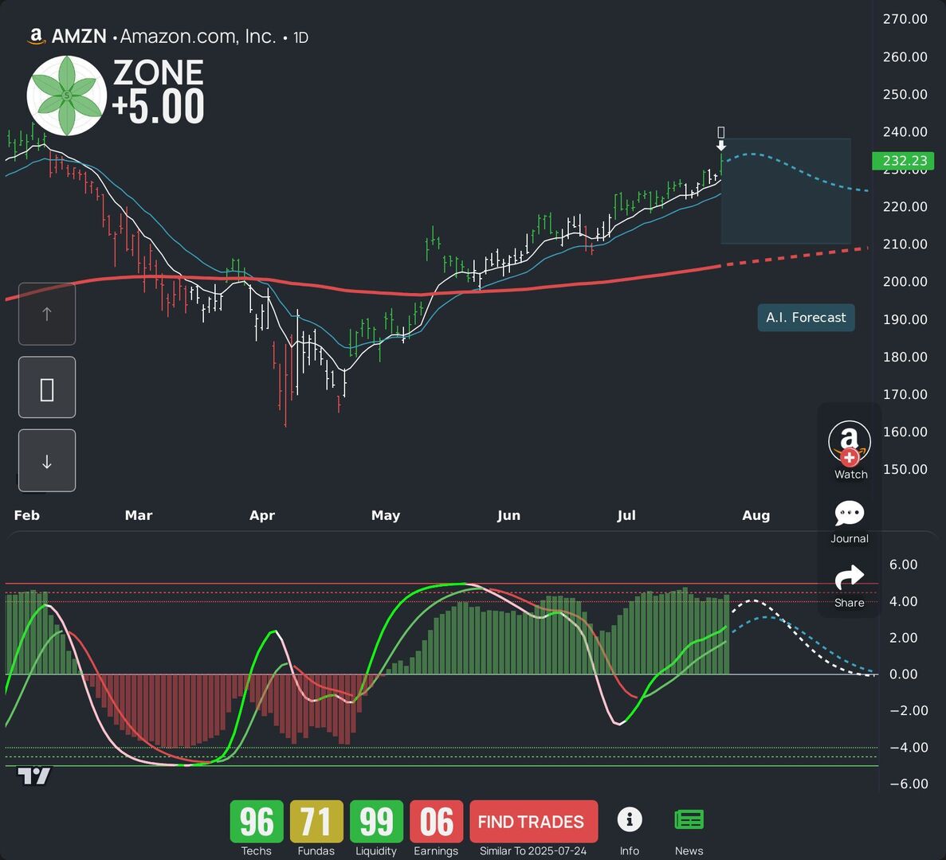Add AMZN to watchlist via Watch icon

(850, 444)
